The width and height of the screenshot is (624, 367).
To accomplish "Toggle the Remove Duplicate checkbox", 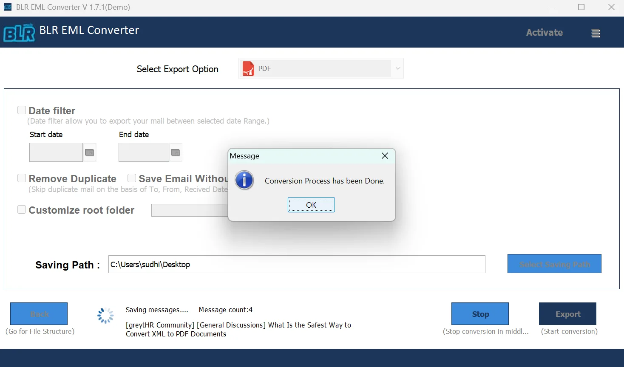I will [22, 178].
